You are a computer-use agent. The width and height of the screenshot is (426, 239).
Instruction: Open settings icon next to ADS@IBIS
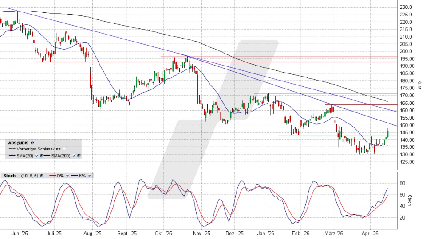[32, 143]
